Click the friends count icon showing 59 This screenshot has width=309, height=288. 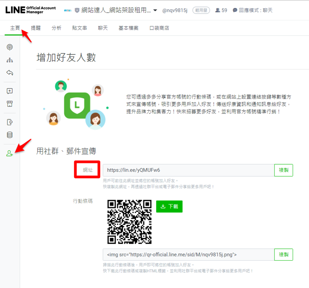click(x=218, y=10)
